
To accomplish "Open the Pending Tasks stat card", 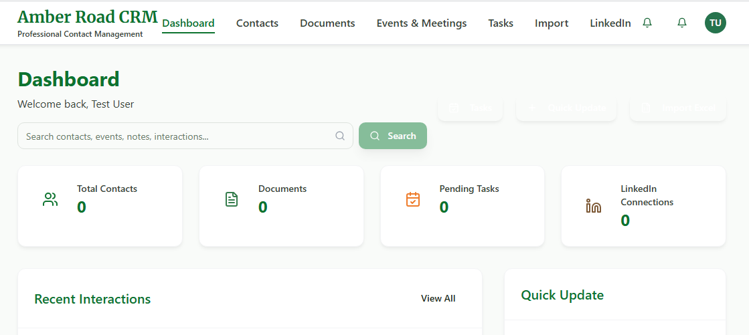I will [463, 206].
